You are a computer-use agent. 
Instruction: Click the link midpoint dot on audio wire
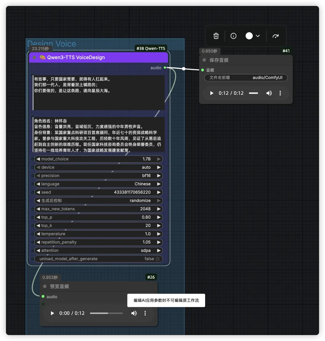coord(184,69)
